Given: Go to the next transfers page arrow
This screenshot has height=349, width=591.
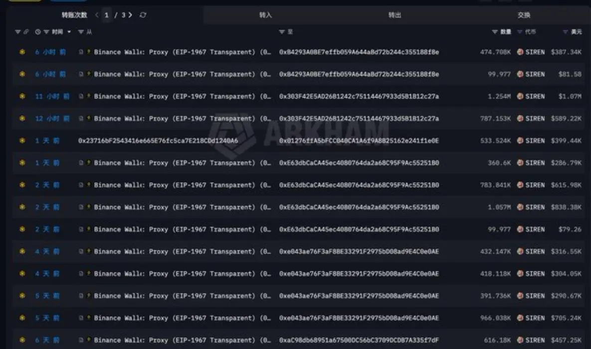Looking at the screenshot, I should point(130,15).
